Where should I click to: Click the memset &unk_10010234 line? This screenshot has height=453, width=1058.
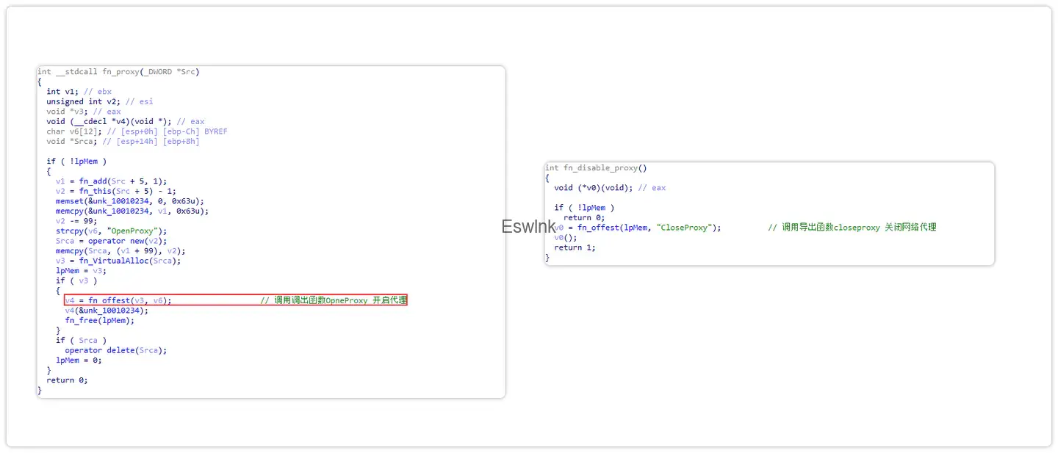tap(130, 201)
